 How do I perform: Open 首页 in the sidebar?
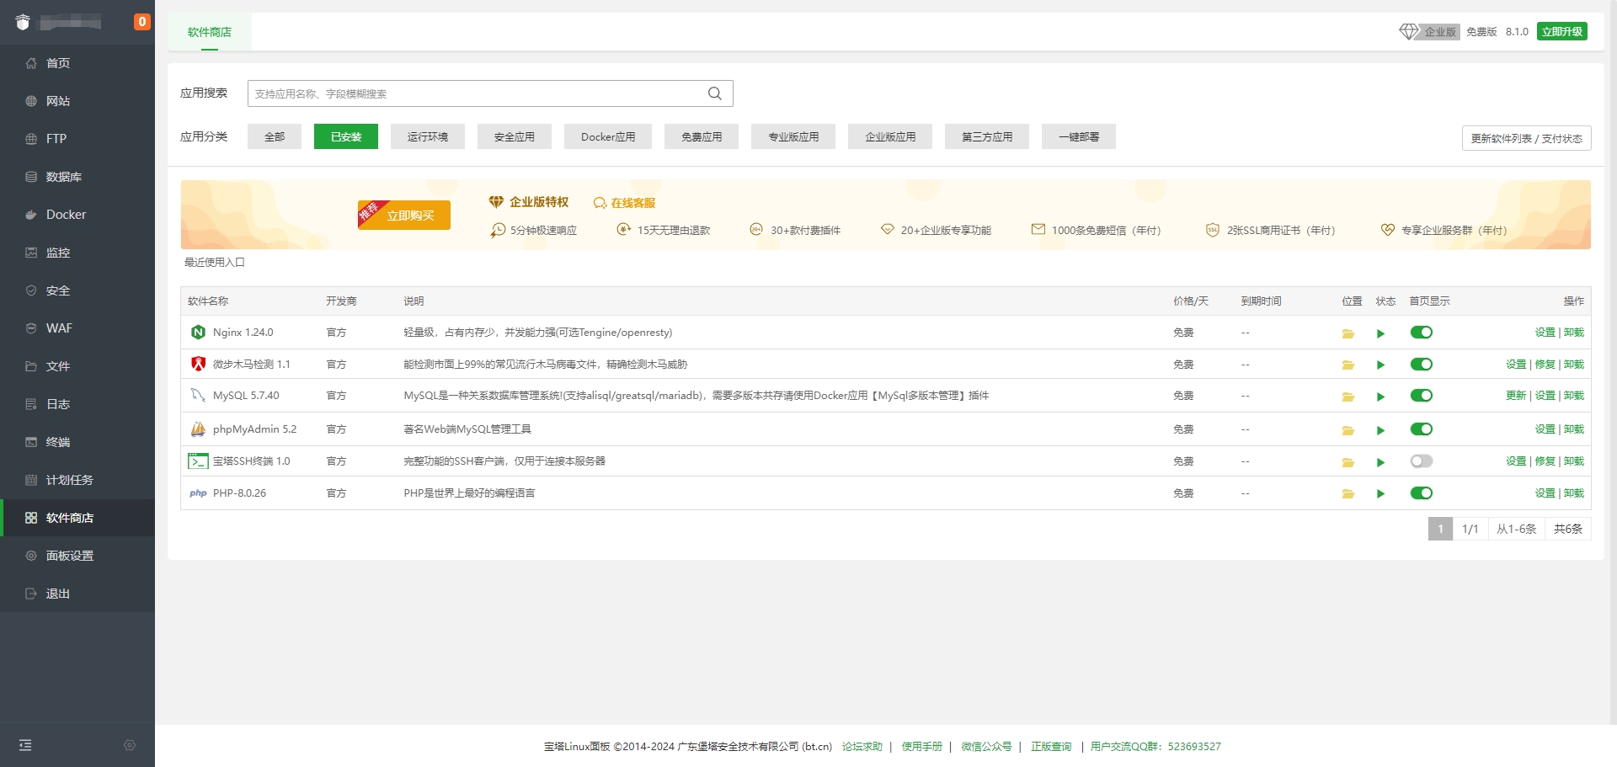(77, 63)
